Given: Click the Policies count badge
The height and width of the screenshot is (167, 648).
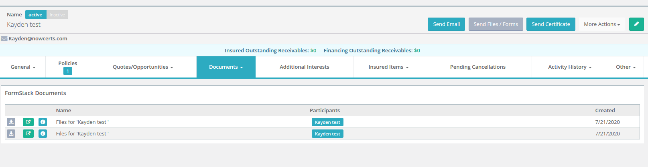Looking at the screenshot, I should (67, 71).
